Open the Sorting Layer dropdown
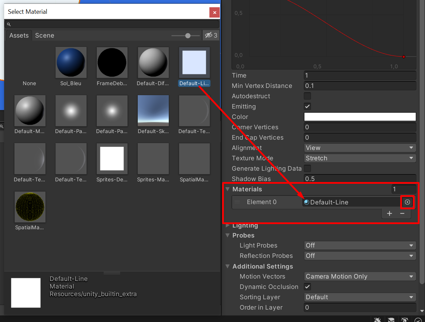Viewport: 425px width, 322px height. coord(360,297)
